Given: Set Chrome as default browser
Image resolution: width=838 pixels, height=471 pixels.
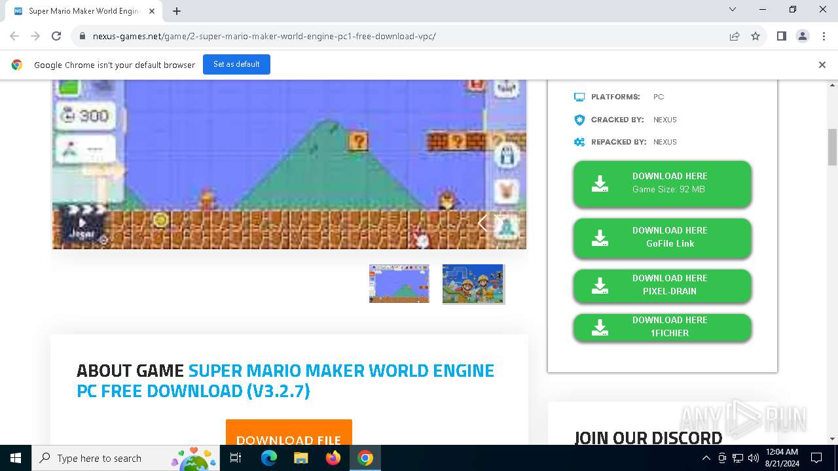Looking at the screenshot, I should pyautogui.click(x=236, y=64).
